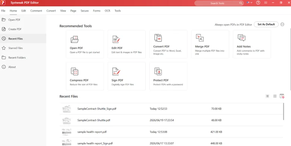Switch to the Home tab
The image size is (291, 146).
coord(13,11)
